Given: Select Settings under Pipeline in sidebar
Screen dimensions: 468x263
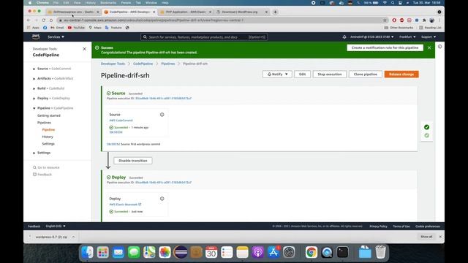Looking at the screenshot, I should coord(48,144).
